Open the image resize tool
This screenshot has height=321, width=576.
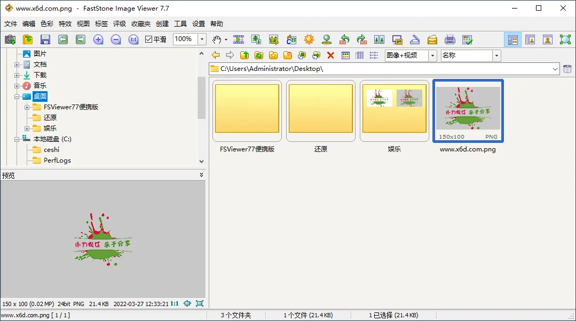(256, 39)
